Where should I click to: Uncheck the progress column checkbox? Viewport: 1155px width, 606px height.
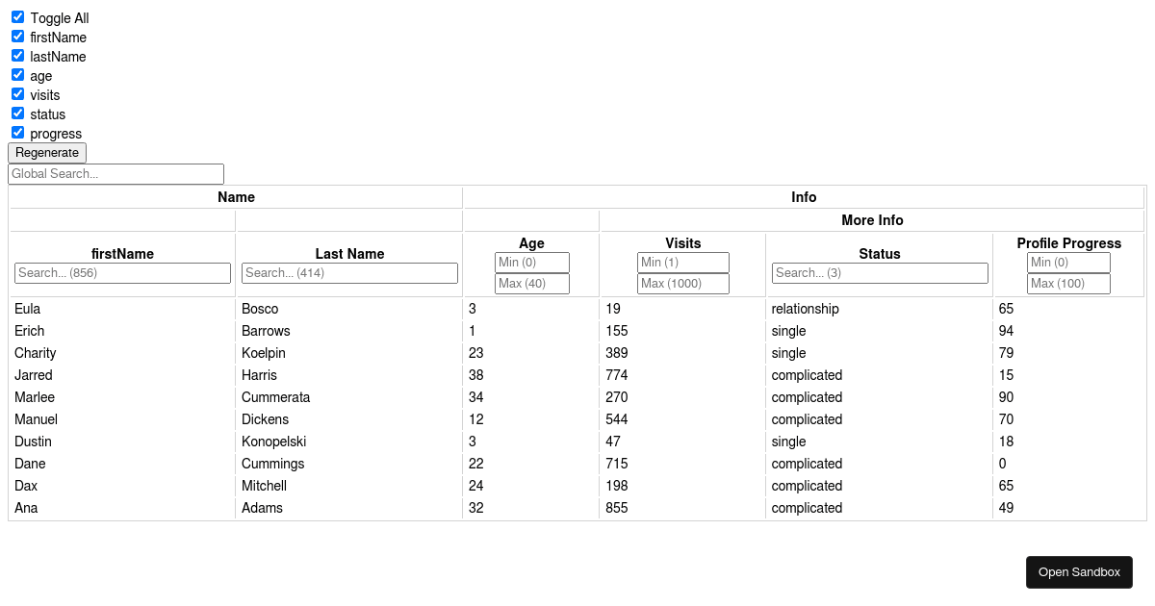coord(17,132)
